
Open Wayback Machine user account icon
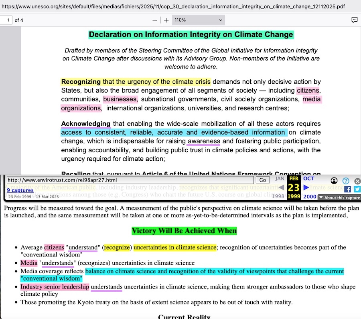pyautogui.click(x=335, y=181)
